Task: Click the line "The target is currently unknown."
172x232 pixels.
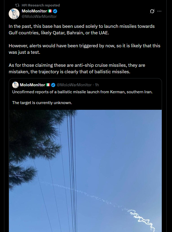Action: pyautogui.click(x=42, y=103)
